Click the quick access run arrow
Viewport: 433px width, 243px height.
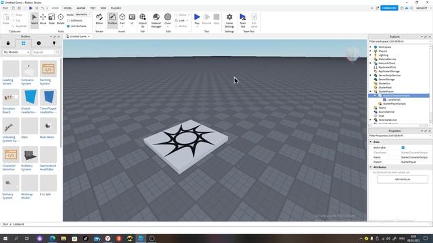pyautogui.click(x=30, y=8)
